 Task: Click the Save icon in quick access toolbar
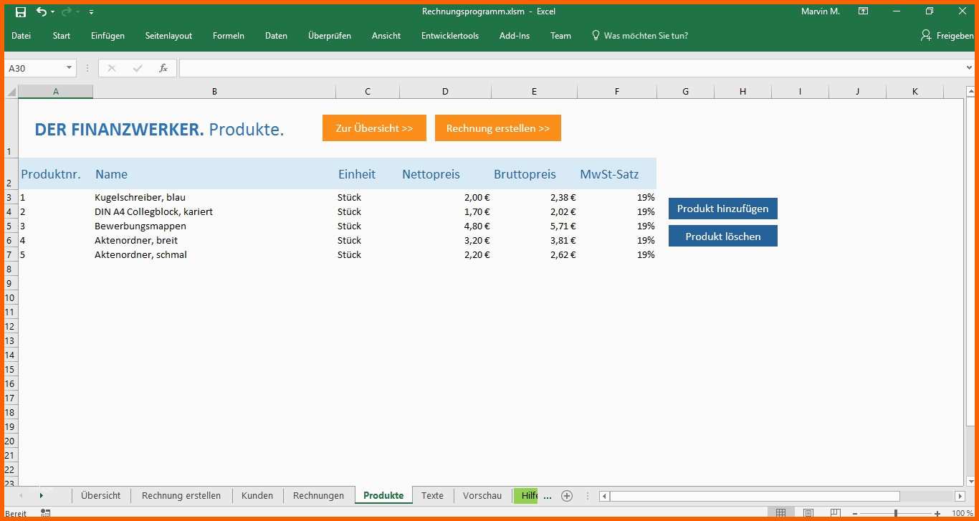pos(21,11)
